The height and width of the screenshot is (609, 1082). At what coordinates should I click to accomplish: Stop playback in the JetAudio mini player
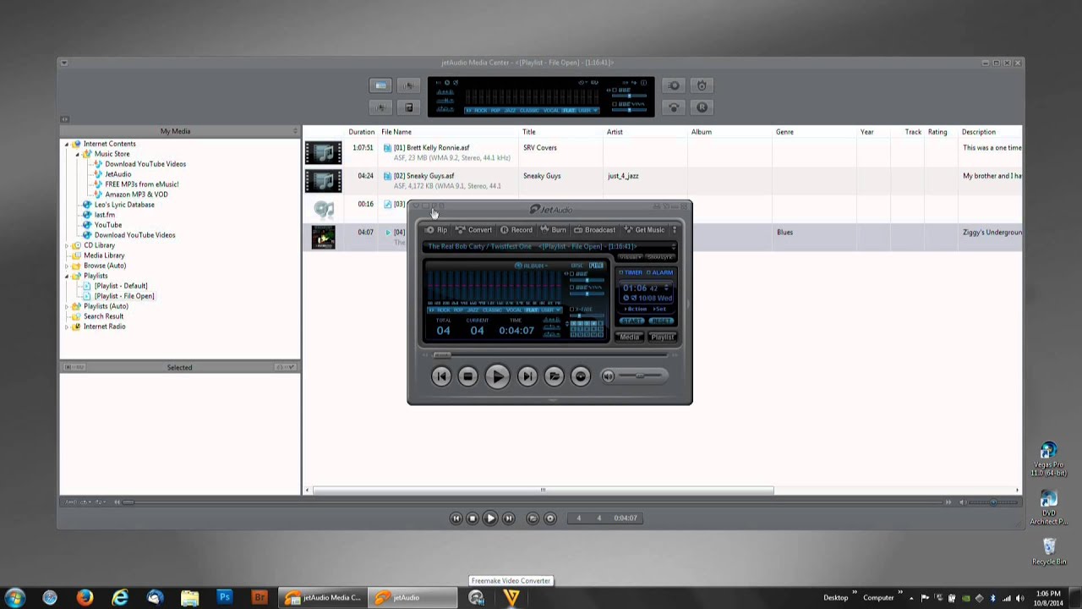[x=467, y=376]
